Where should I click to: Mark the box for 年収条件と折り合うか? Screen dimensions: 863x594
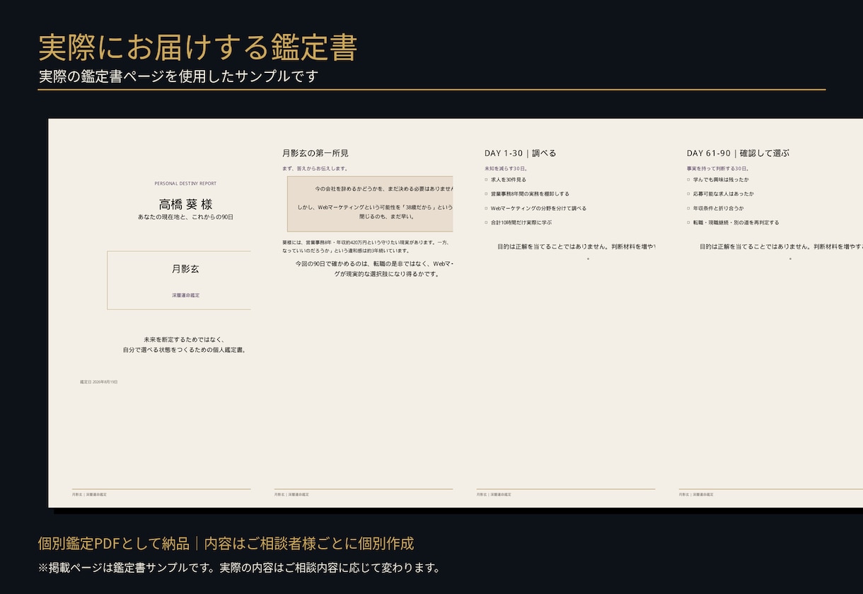[x=688, y=208]
